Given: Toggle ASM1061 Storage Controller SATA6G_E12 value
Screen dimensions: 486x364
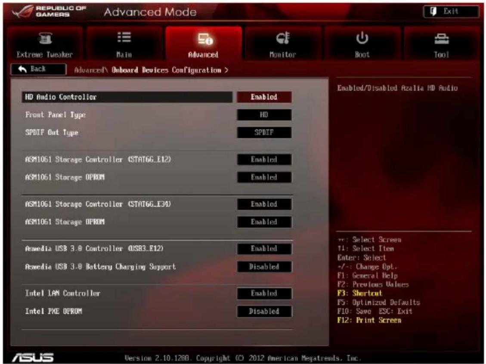Looking at the screenshot, I should pyautogui.click(x=264, y=160).
